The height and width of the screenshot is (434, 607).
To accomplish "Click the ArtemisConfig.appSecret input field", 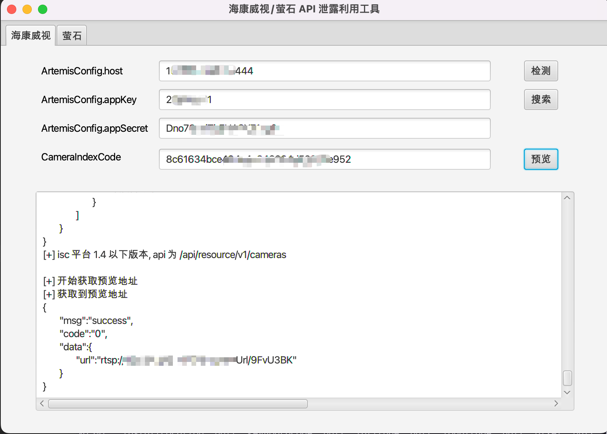I will (325, 128).
